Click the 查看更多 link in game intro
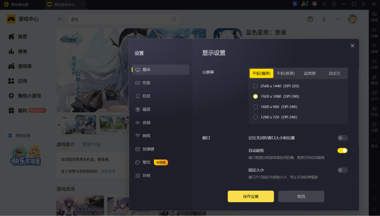The image size is (380, 216). coord(108,171)
